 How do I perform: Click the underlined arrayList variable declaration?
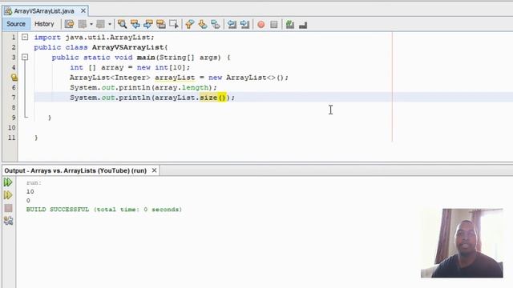pyautogui.click(x=175, y=78)
